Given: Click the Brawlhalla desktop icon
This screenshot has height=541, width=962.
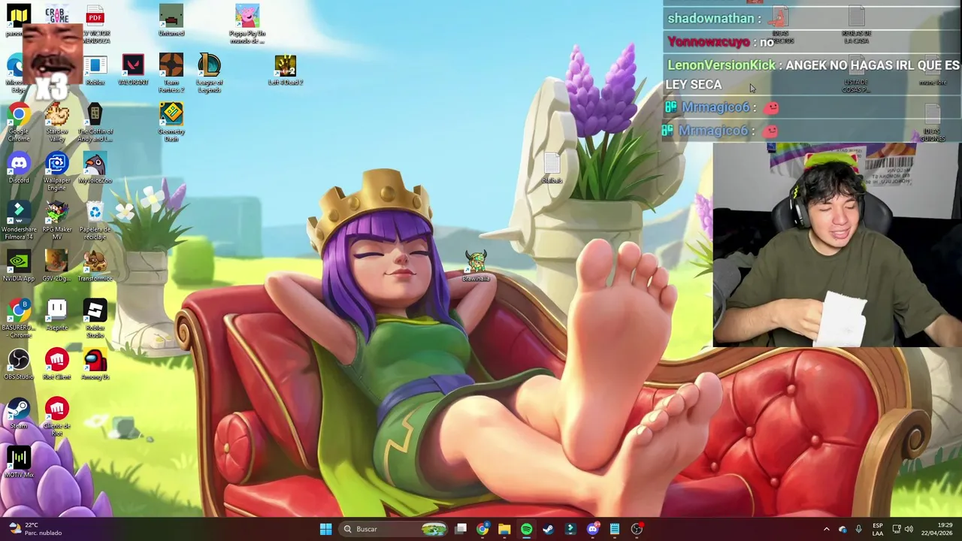Looking at the screenshot, I should click(476, 267).
